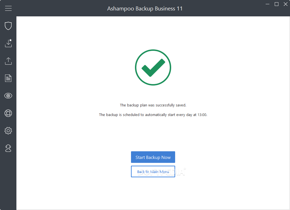The width and height of the screenshot is (290, 210).
Task: Click the eye view backup icon
Action: [8, 96]
